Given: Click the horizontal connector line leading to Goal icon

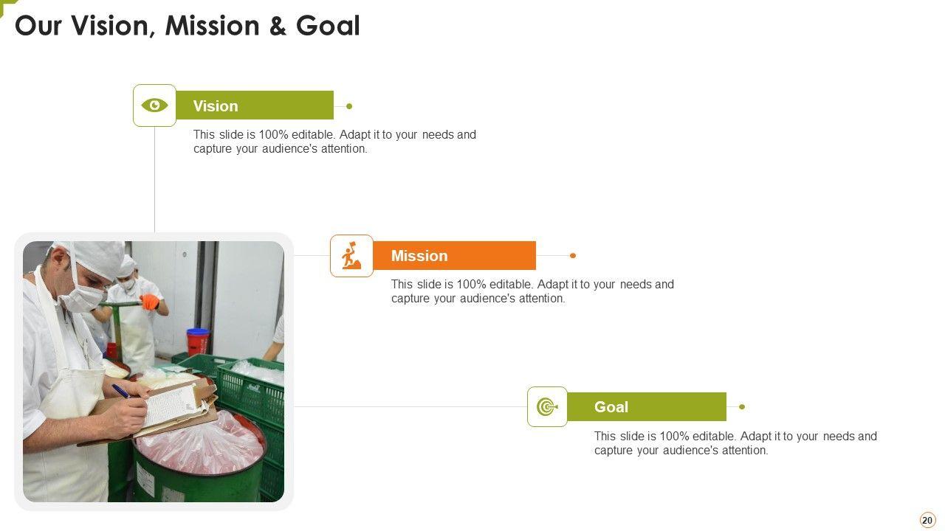Looking at the screenshot, I should tap(410, 406).
